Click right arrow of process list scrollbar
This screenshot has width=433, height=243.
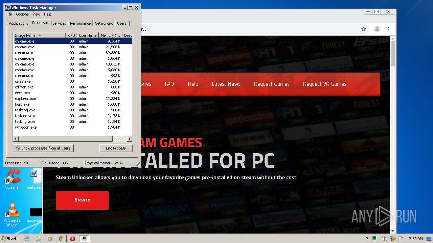[130, 139]
